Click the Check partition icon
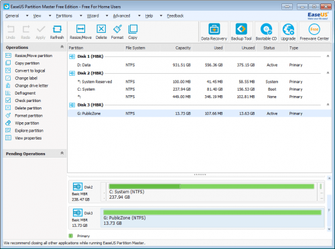The image size is (335, 249). (x=8, y=101)
